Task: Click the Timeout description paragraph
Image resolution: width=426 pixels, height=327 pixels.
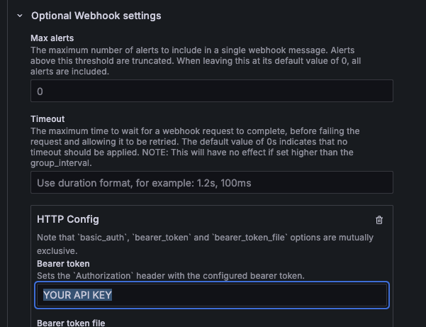Action: [195, 147]
